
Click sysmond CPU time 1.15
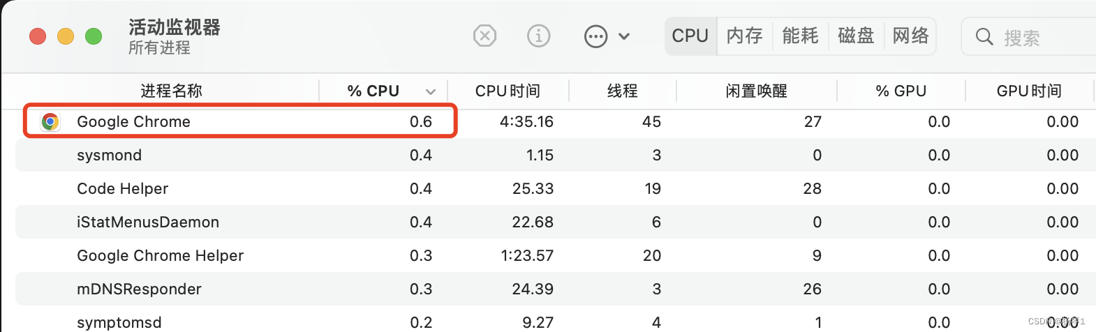(540, 155)
